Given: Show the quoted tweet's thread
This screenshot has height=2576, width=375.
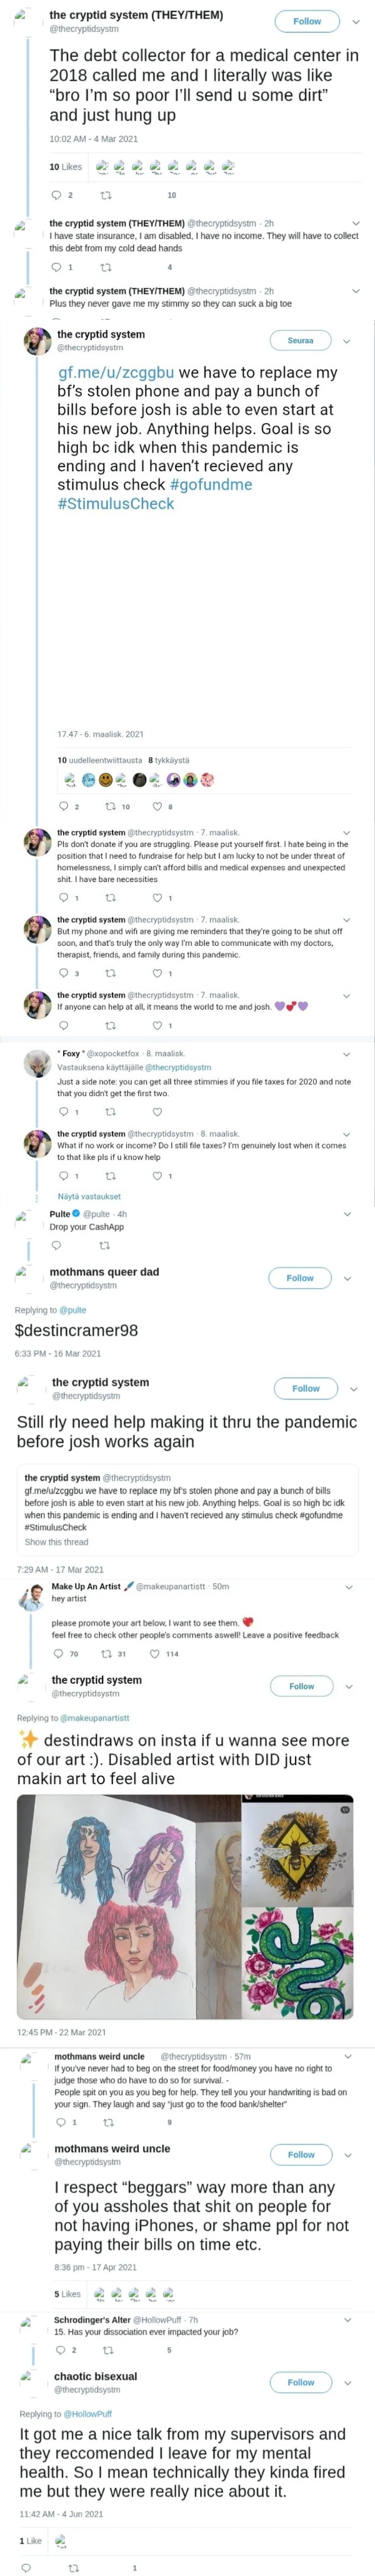Looking at the screenshot, I should pos(56,1542).
